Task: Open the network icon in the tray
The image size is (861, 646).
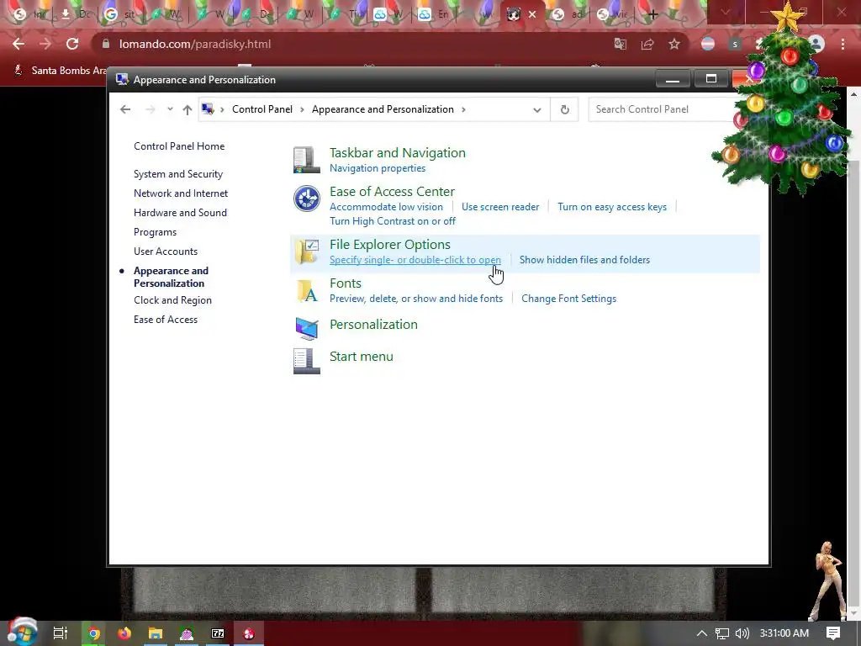Action: tap(722, 633)
